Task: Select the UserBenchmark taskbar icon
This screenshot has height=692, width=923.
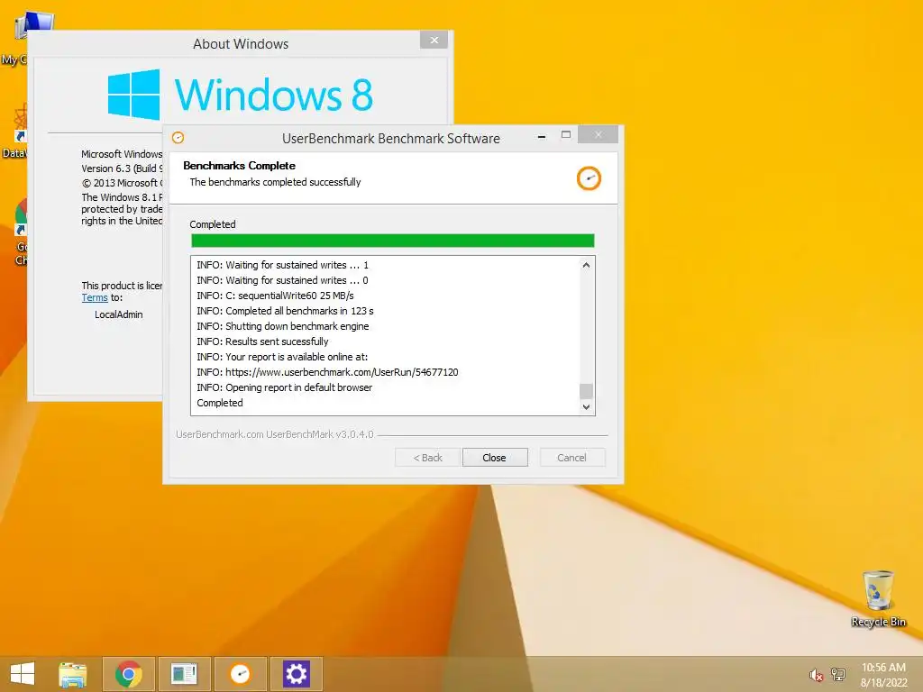Action: (240, 674)
